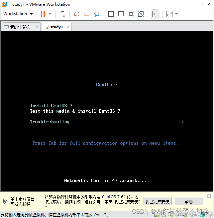Enter full screen mode icon
Image resolution: width=214 pixels, height=218 pixels.
(x=131, y=14)
